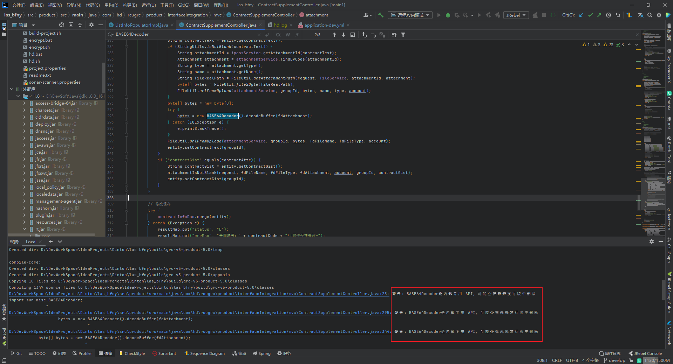673x364 pixels.
Task: Open IDE settings with the gear icon
Action: [x=659, y=15]
